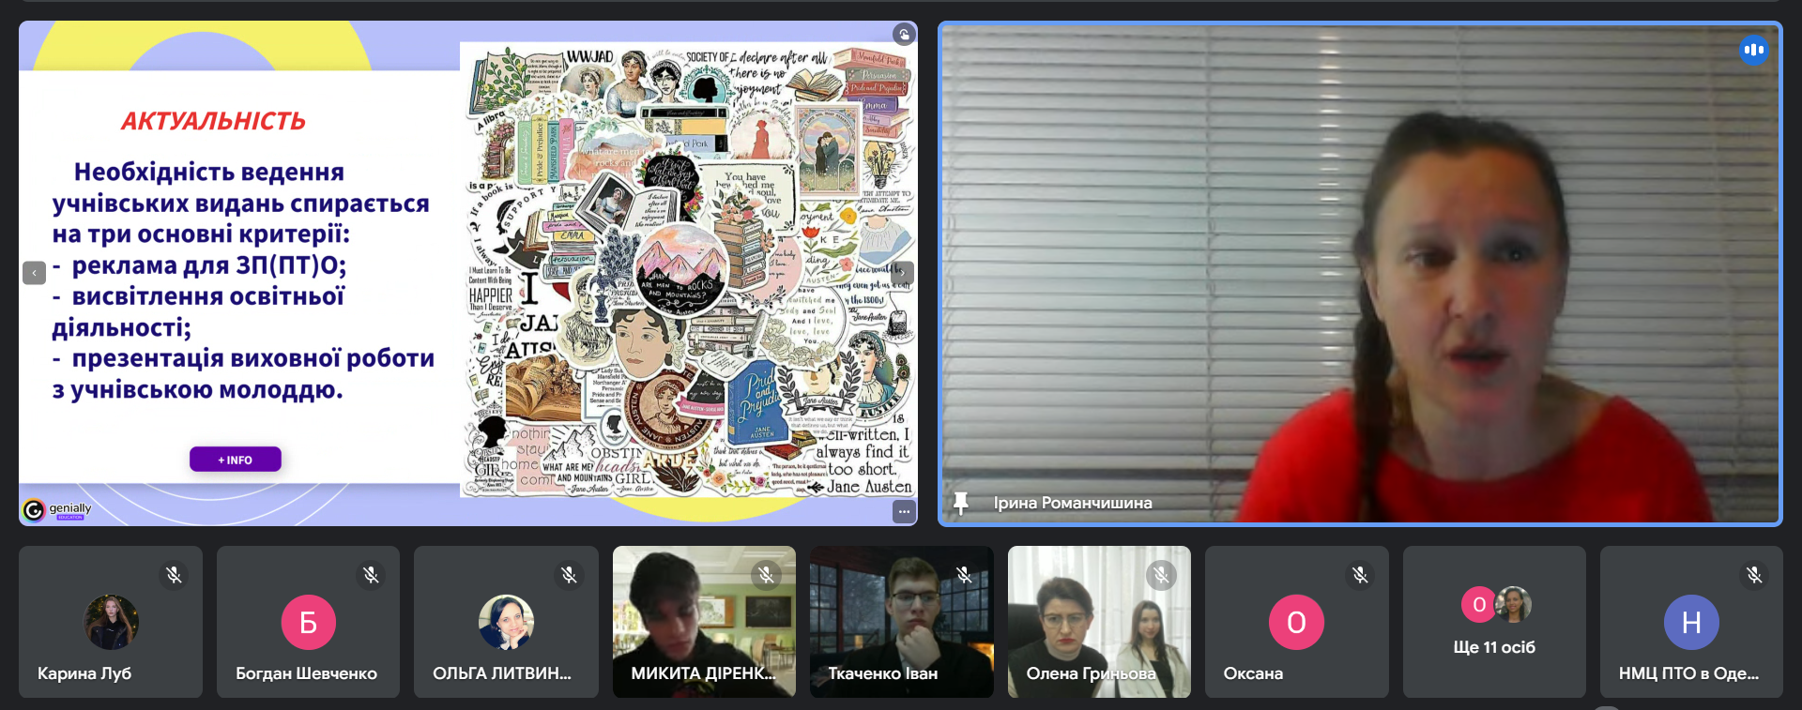This screenshot has width=1802, height=710.
Task: Click muted mic icon on Богдан Шевченко tile
Action: [x=371, y=575]
